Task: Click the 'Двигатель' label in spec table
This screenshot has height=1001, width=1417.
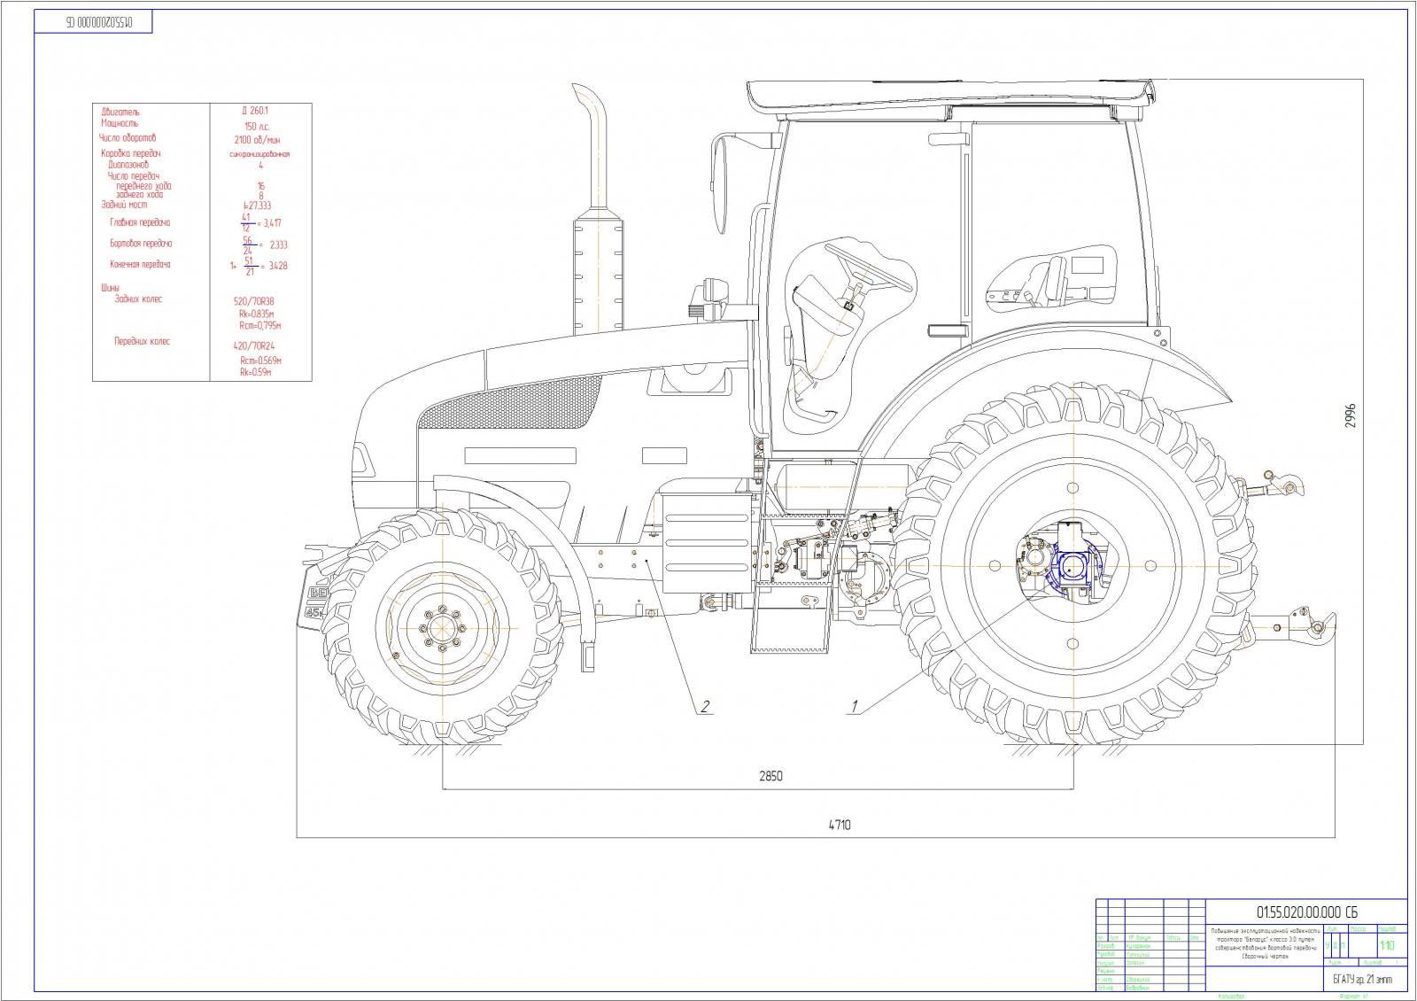Action: 121,113
